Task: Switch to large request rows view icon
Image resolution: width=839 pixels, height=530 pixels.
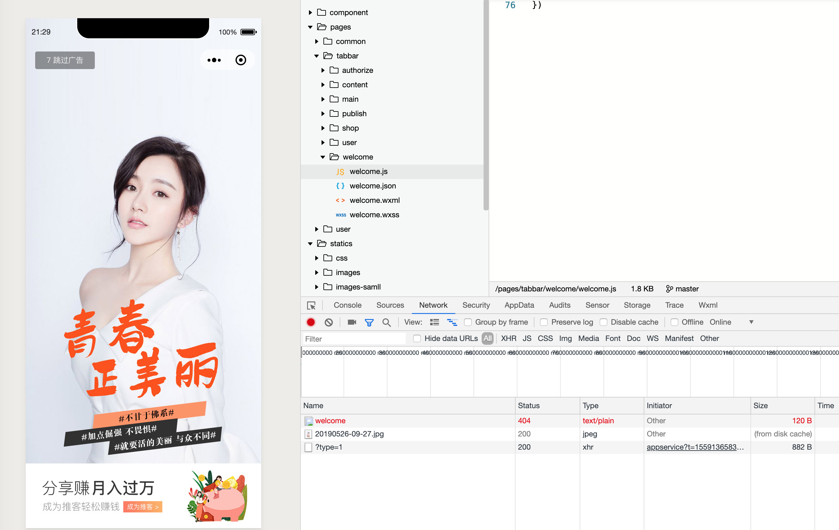Action: pyautogui.click(x=434, y=322)
